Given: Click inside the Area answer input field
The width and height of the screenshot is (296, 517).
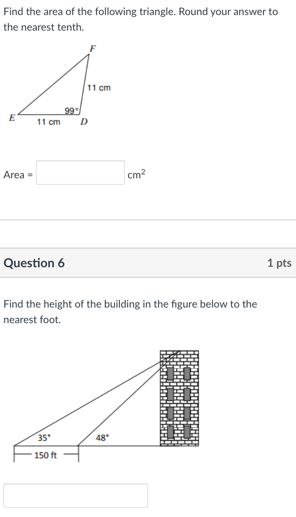Looking at the screenshot, I should point(80,174).
